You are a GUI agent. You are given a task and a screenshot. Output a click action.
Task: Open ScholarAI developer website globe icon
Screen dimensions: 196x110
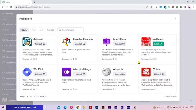tap(34, 59)
